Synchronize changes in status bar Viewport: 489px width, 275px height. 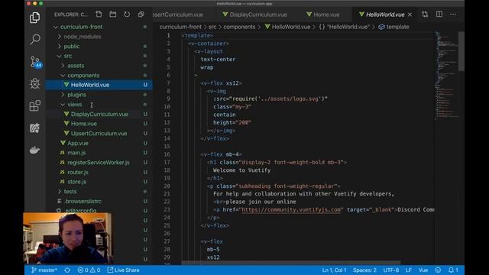[67, 270]
